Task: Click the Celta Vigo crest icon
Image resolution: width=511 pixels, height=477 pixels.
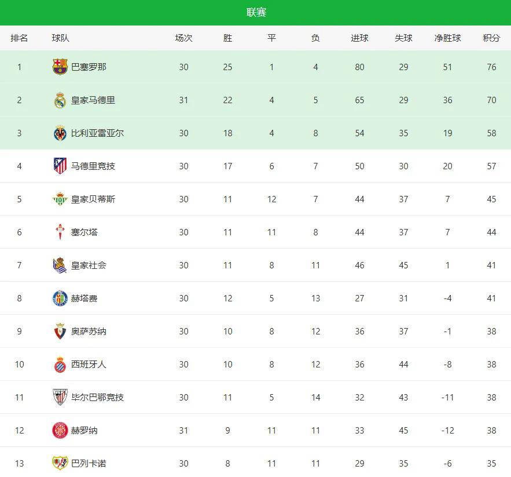Action: click(x=60, y=232)
